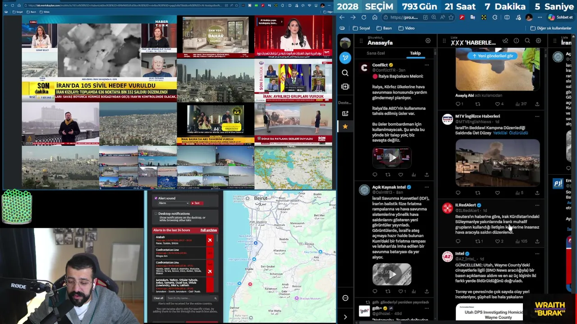The height and width of the screenshot is (324, 577).
Task: Open Sohbet et Copilot button
Action: point(561,18)
